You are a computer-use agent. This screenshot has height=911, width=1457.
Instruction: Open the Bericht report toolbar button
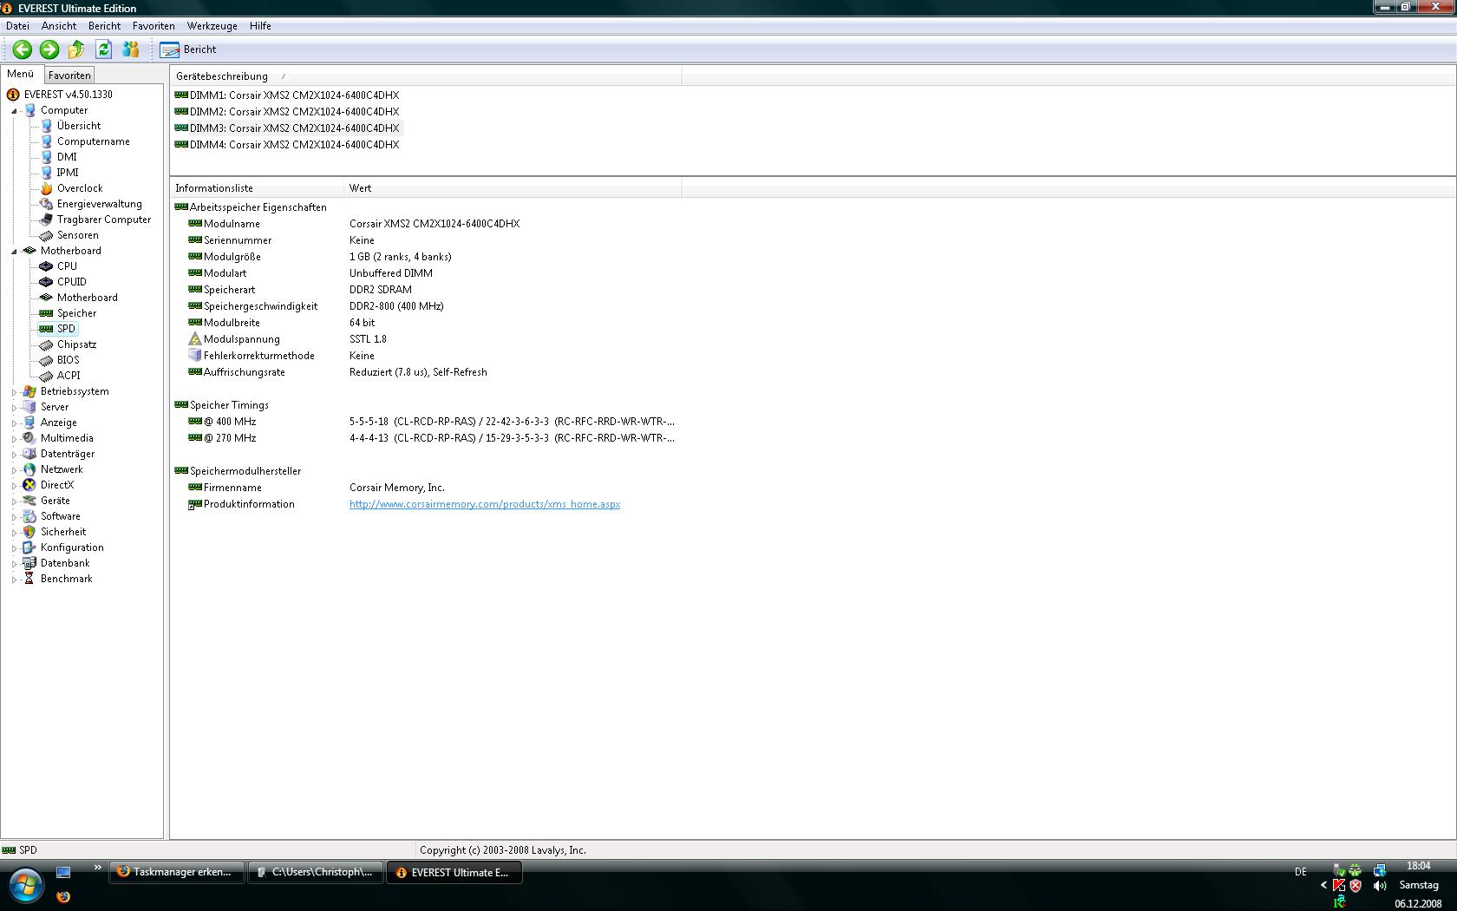[189, 49]
